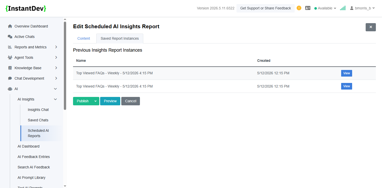382x188 pixels.
Task: Open the contact card icon in header
Action: 308,8
